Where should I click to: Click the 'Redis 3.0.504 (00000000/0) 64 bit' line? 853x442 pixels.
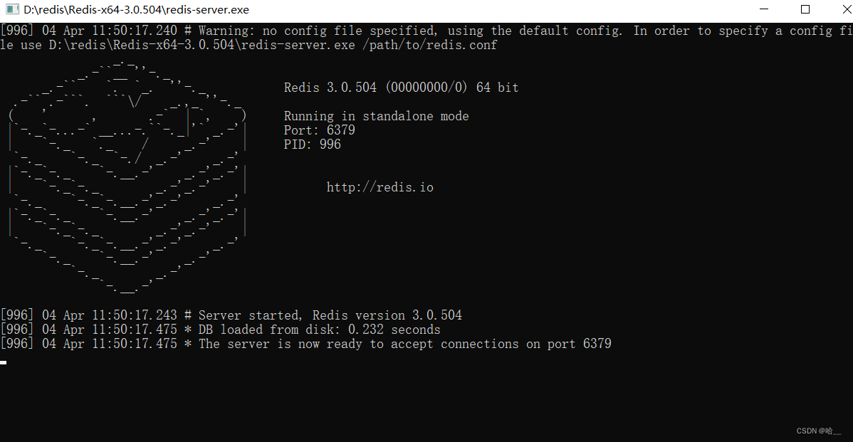401,88
